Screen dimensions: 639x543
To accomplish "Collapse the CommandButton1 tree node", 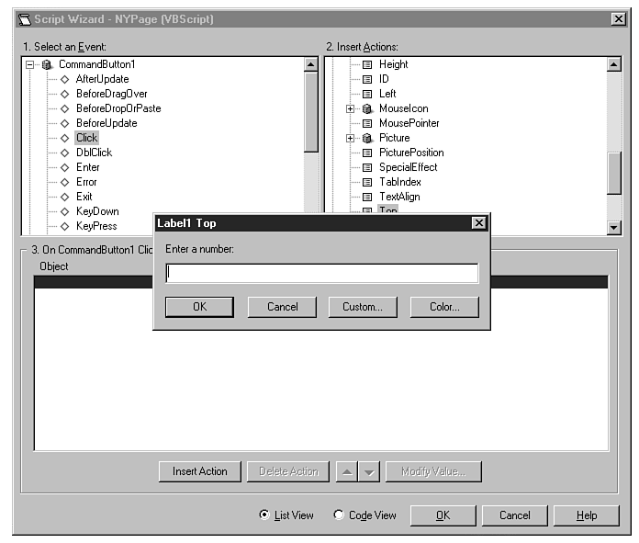I will point(30,64).
